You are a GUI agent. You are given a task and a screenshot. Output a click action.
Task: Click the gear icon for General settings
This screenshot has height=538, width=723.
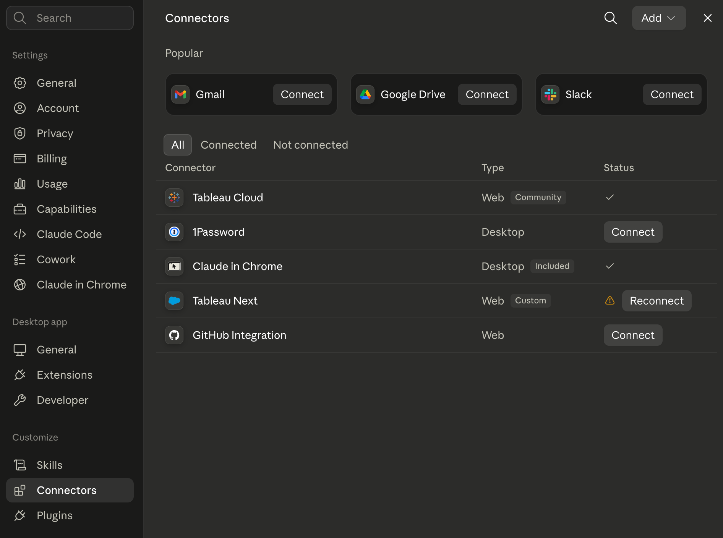pyautogui.click(x=20, y=83)
